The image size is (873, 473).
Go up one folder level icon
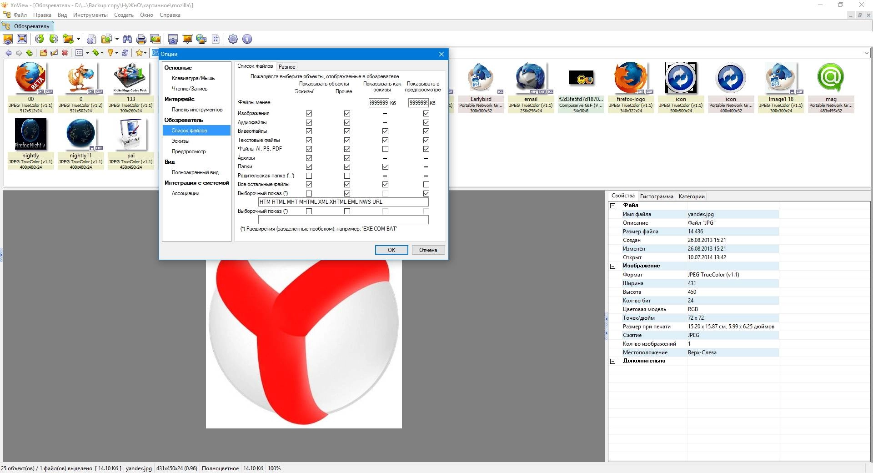click(x=30, y=53)
